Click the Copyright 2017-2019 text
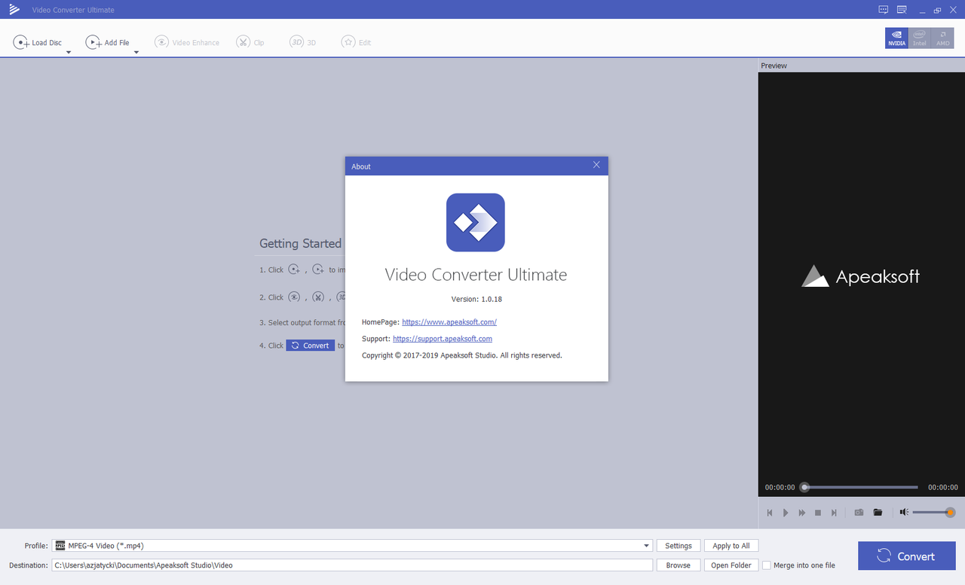The image size is (965, 585). [462, 355]
